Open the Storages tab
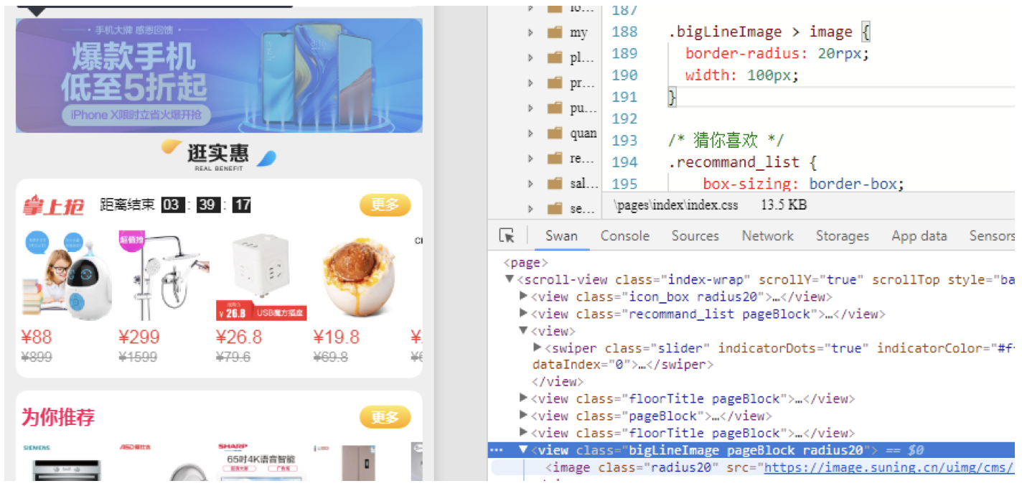The width and height of the screenshot is (1022, 491). point(843,235)
